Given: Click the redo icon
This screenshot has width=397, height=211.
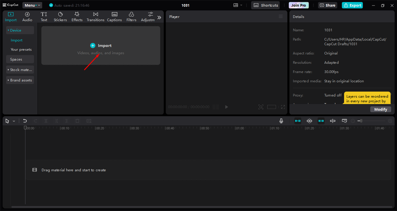Looking at the screenshot, I should pyautogui.click(x=35, y=121).
